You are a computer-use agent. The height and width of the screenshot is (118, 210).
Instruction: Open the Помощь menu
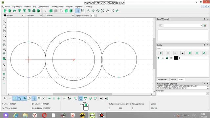(x=89, y=7)
